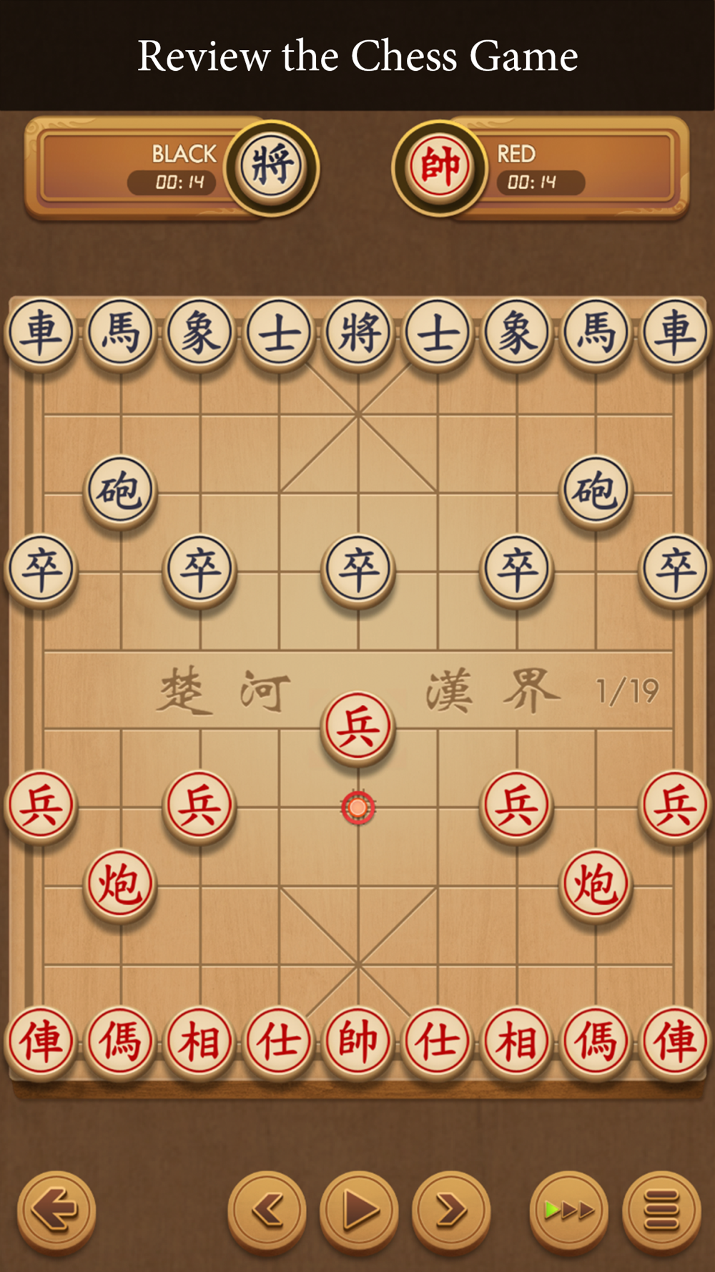Viewport: 715px width, 1272px height.
Task: Click the highlighted origin marker square
Action: pyautogui.click(x=358, y=808)
